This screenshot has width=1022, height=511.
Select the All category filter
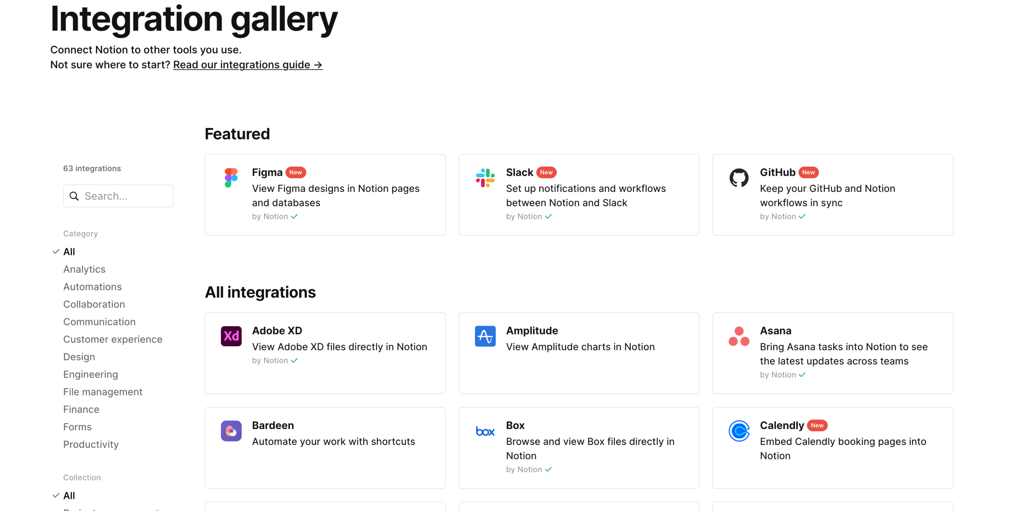(69, 252)
